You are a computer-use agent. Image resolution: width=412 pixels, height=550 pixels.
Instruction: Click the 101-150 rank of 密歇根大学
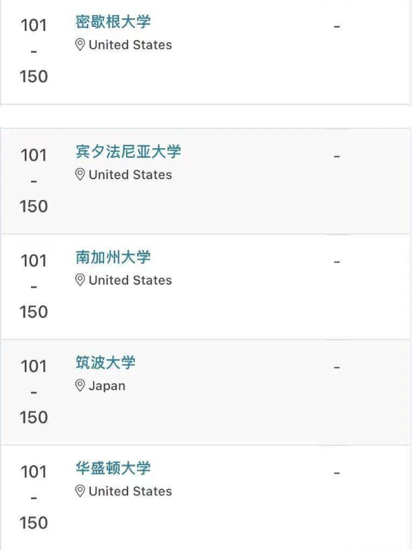tap(34, 51)
